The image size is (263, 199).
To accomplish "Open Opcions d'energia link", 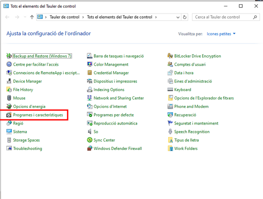I will (29, 107).
